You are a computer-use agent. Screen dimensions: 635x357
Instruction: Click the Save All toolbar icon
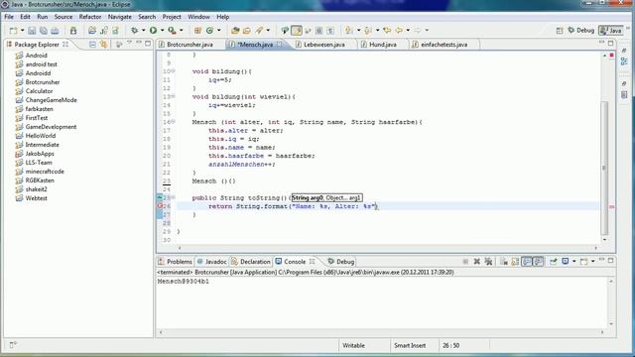coord(44,31)
